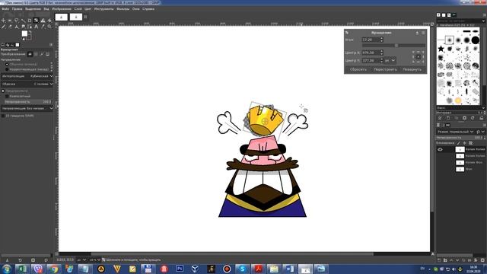This screenshot has width=487, height=274.
Task: Open the brush filter tag dropdown
Action: point(483,21)
